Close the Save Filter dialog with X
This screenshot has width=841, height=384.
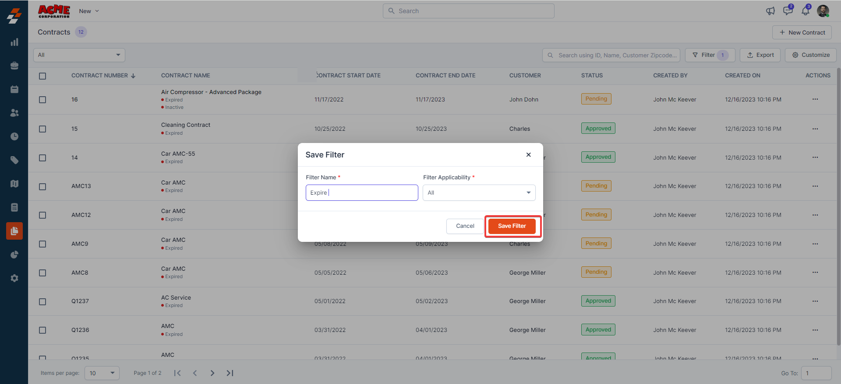pyautogui.click(x=528, y=155)
